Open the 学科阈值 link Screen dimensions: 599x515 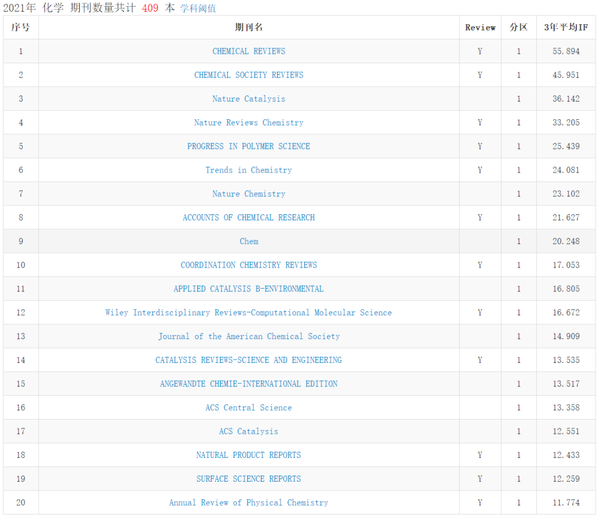click(x=198, y=8)
